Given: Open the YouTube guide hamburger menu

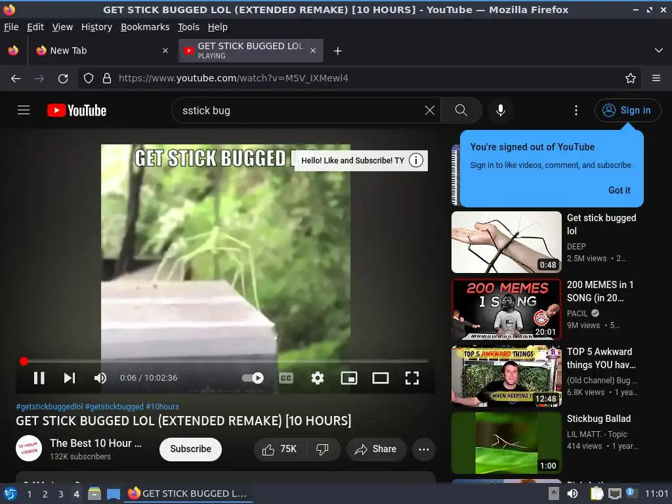Looking at the screenshot, I should (24, 110).
